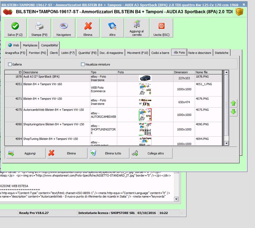The height and width of the screenshot is (228, 255).
Task: Click 'Intestatario licenza : SHOPSTORE SRL' status entry
Action: coord(106,213)
